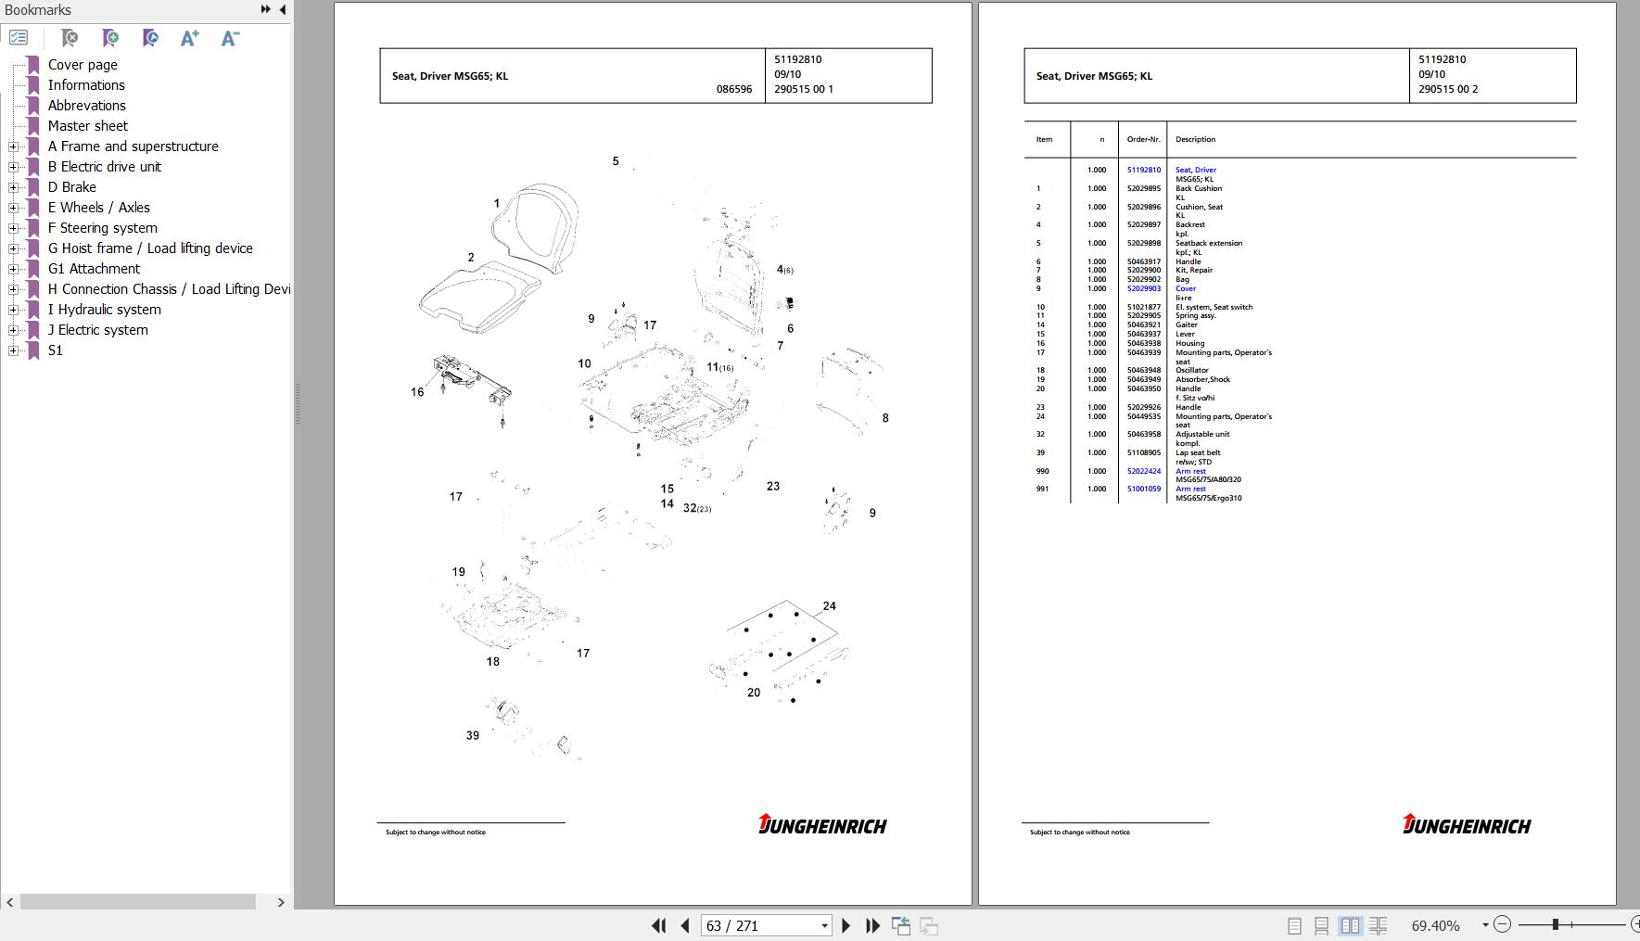The image size is (1640, 941).
Task: Toggle two-page facing view
Action: (x=1350, y=925)
